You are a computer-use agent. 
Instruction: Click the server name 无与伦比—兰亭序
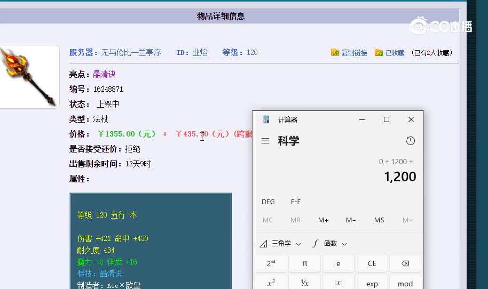click(131, 52)
